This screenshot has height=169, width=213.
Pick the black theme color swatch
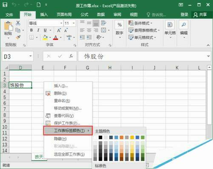101,137
